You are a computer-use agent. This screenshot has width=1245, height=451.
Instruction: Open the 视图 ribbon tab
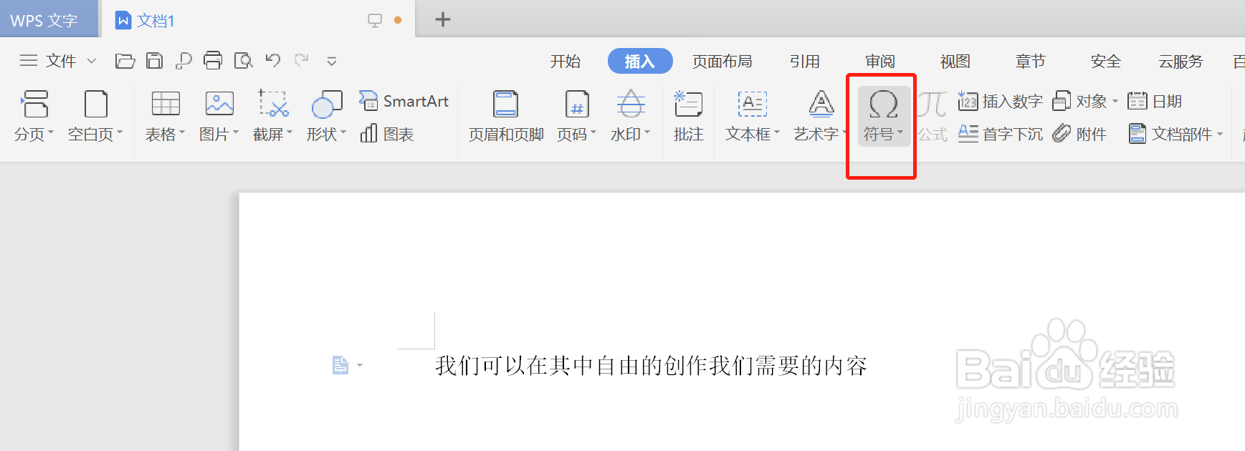pyautogui.click(x=955, y=62)
